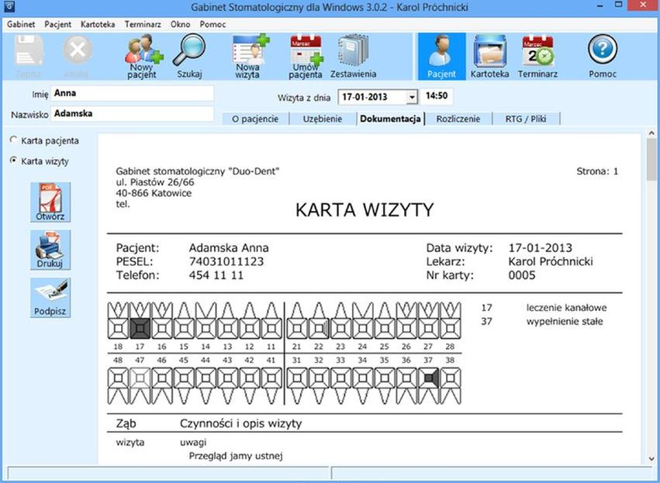The width and height of the screenshot is (660, 483).
Task: Open the Terminarz scheduler icon
Action: click(x=537, y=53)
